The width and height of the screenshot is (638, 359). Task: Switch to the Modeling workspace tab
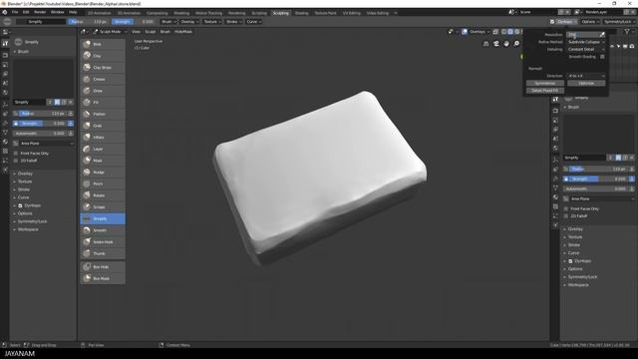coord(181,13)
